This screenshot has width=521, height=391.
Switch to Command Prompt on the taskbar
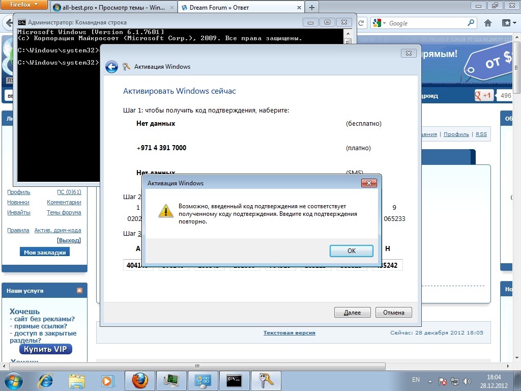coord(234,381)
